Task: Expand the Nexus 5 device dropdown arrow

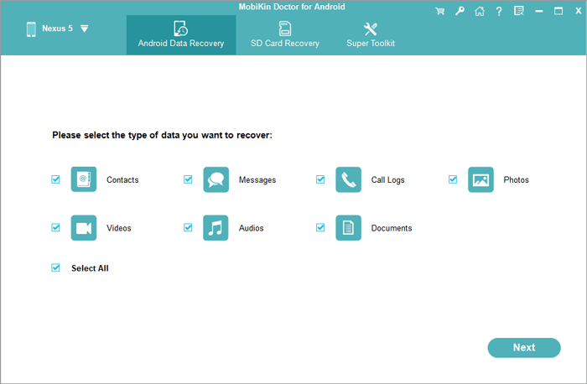Action: (x=84, y=29)
